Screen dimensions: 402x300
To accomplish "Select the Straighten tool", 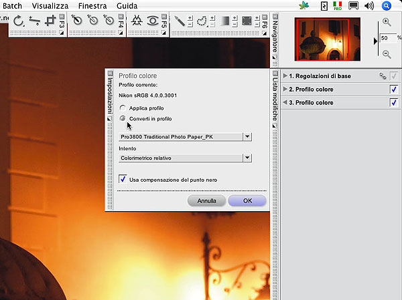I will (34, 21).
